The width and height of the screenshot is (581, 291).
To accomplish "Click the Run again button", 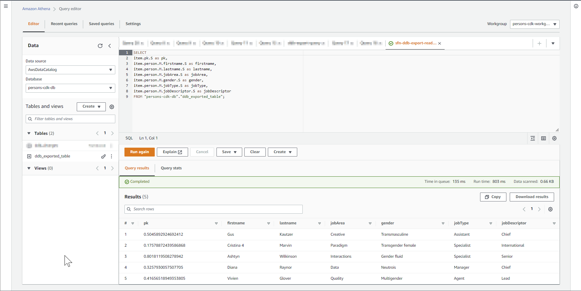I will [x=139, y=152].
